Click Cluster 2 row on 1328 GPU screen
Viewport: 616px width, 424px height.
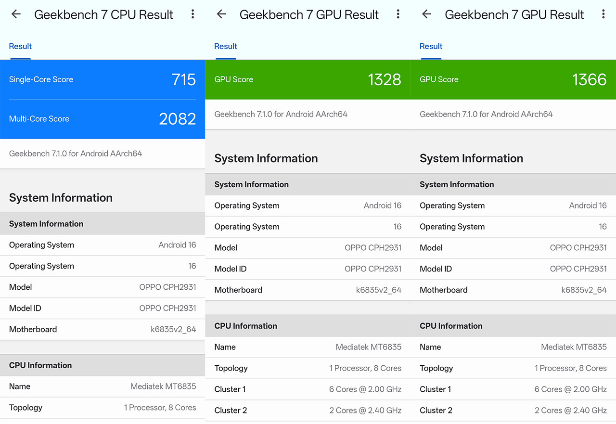point(308,411)
